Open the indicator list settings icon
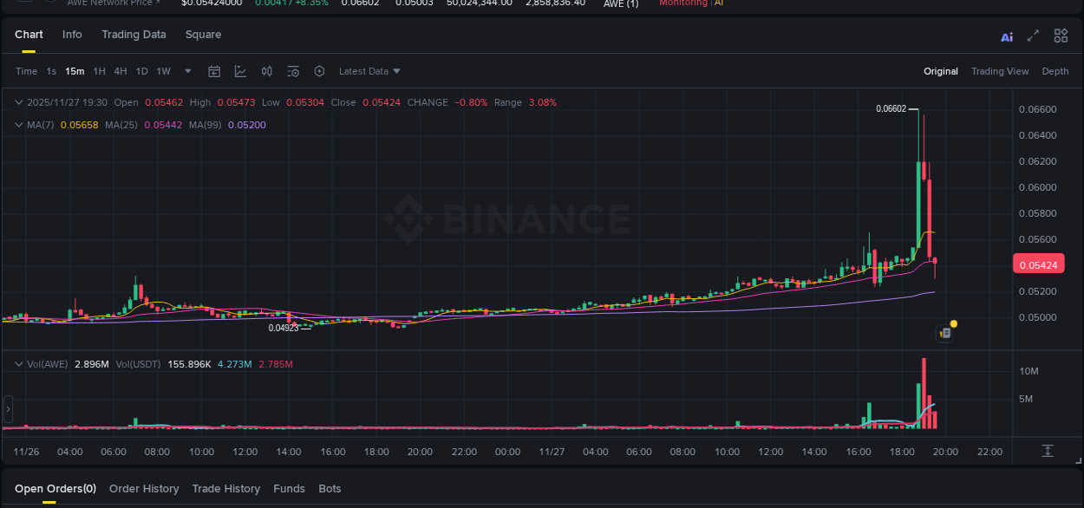 click(293, 71)
